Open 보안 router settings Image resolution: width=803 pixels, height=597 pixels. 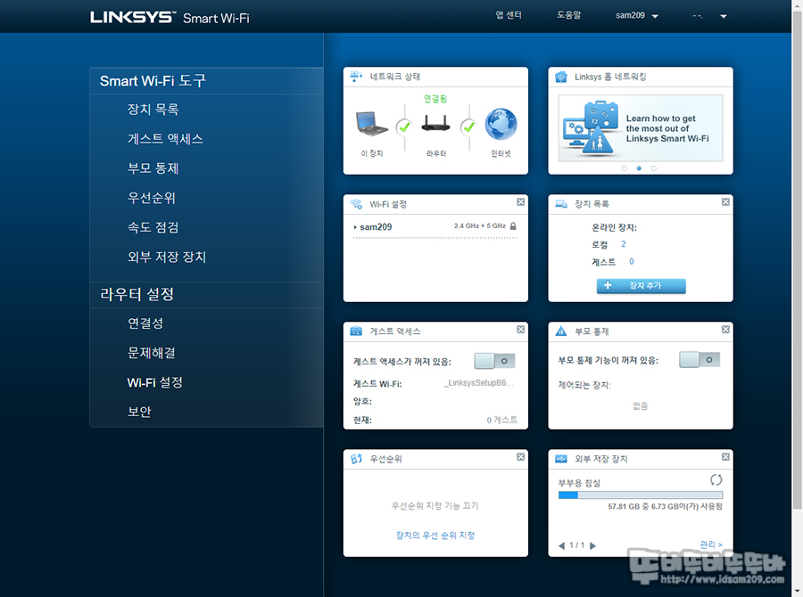(x=139, y=412)
